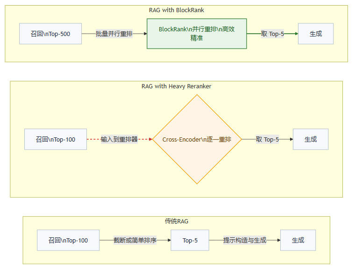
Task: Select 召回 Top-100 node in 传统RAG group
Action: [x=68, y=240]
